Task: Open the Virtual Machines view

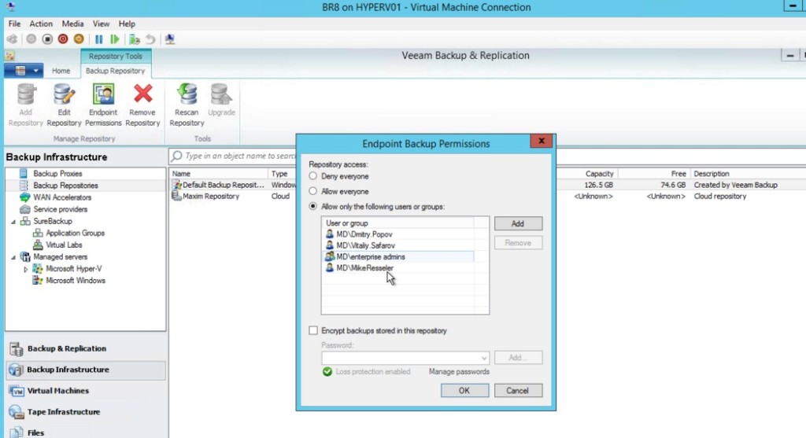Action: click(x=85, y=391)
